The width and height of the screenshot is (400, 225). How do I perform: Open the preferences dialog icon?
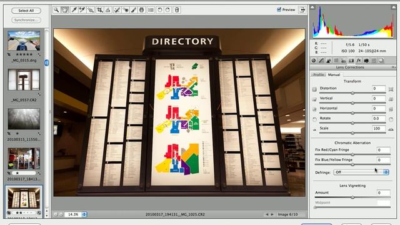point(151,10)
